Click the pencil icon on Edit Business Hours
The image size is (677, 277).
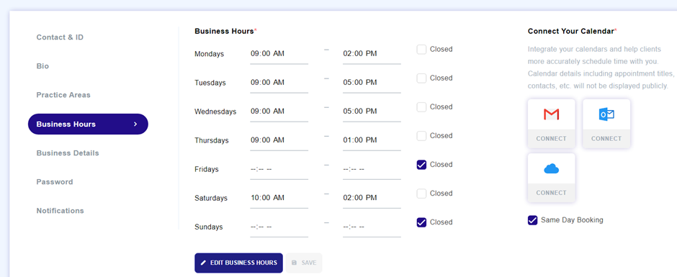(x=203, y=263)
